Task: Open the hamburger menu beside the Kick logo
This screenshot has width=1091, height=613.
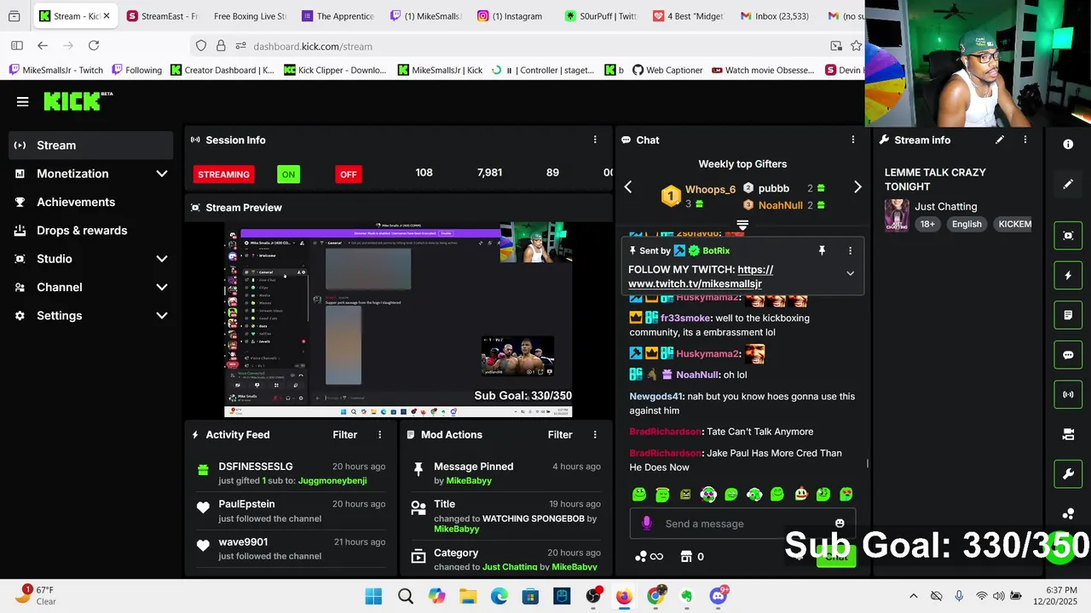Action: (x=23, y=101)
